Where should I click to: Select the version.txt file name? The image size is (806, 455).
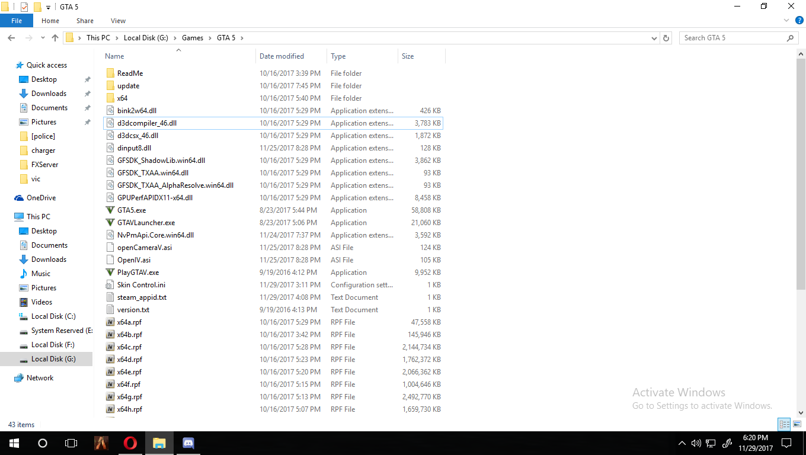[133, 310]
